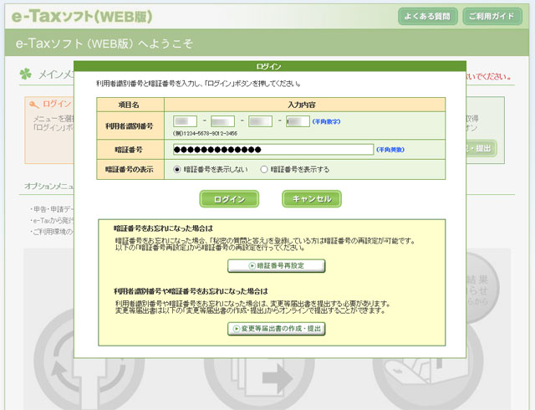The width and height of the screenshot is (535, 410).
Task: Select 暗証番号を表示しない radio option
Action: pos(178,169)
